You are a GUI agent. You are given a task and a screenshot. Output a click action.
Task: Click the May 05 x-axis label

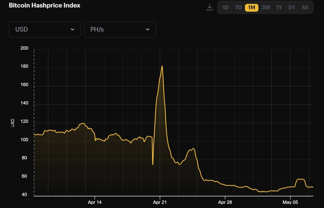pyautogui.click(x=290, y=202)
